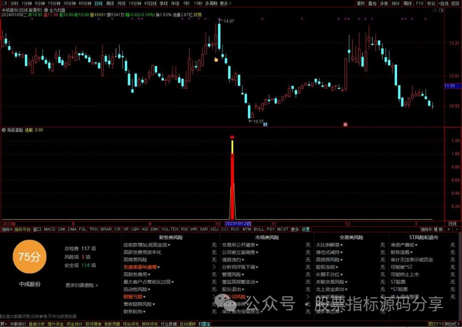The image size is (462, 328).
Task: Click the 日线 label beside the timeline
Action: pyautogui.click(x=453, y=224)
